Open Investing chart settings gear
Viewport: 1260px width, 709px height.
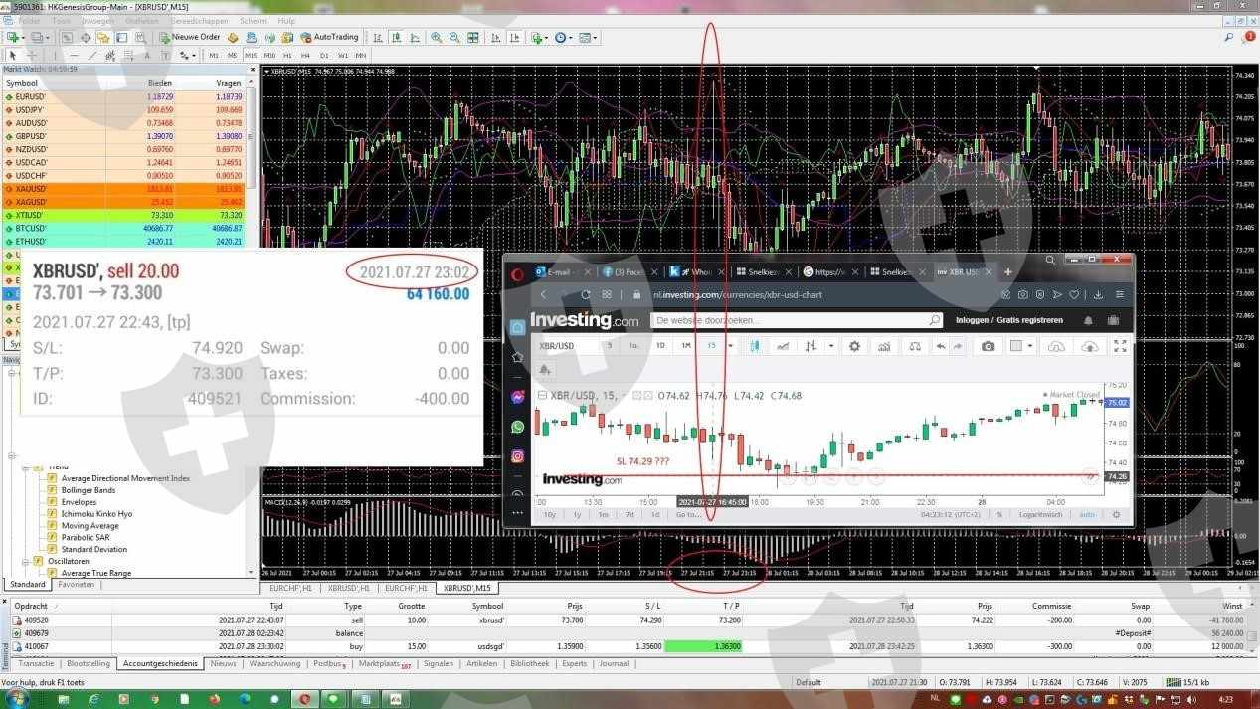[853, 346]
